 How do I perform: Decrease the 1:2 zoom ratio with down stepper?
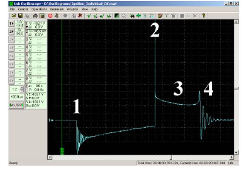click(x=22, y=91)
